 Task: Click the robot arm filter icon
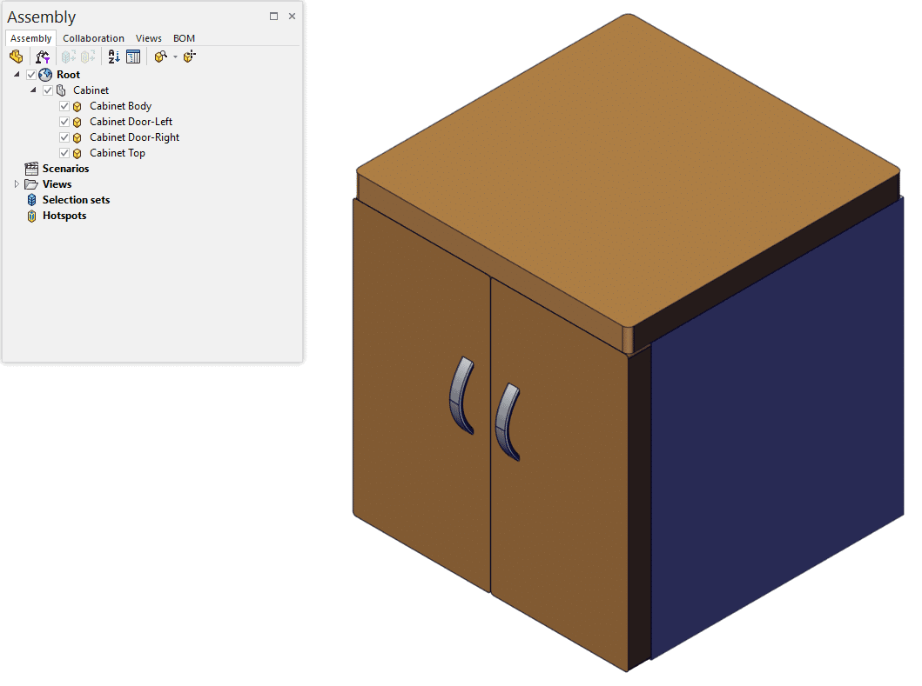[x=43, y=57]
